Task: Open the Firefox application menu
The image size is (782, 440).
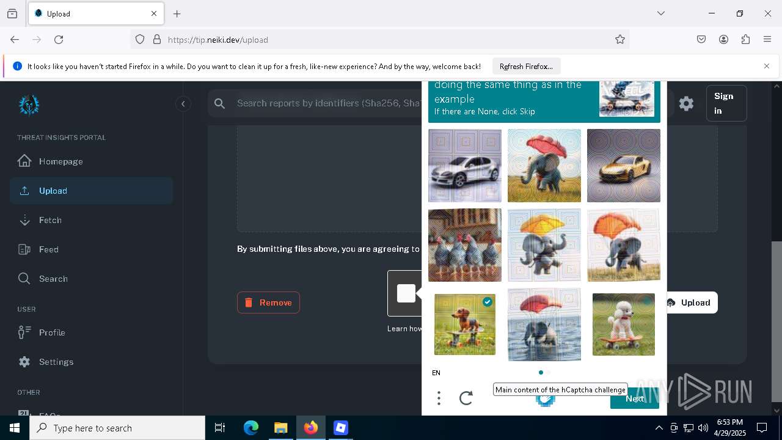Action: (767, 39)
